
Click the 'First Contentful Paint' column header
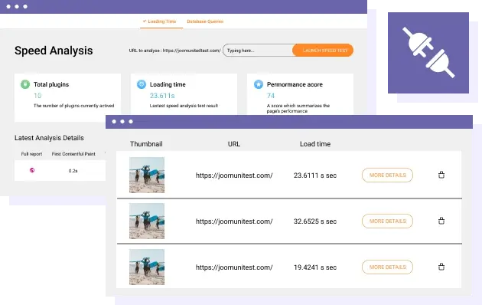coord(73,154)
